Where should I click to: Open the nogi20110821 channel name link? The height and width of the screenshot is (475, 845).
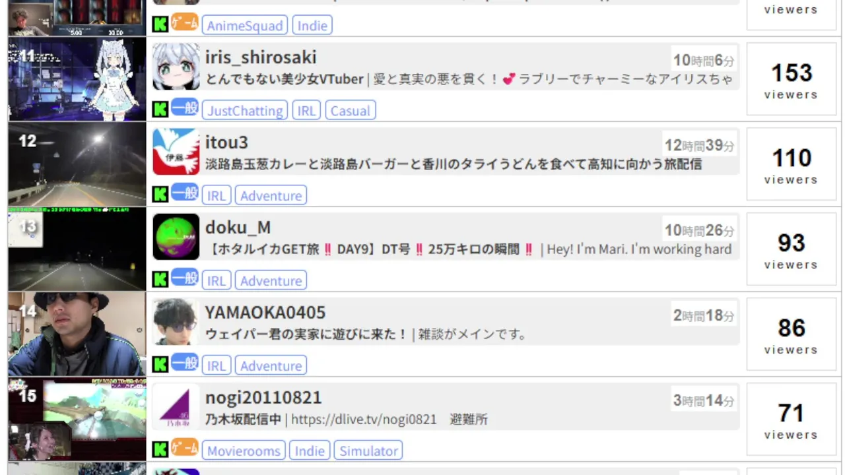coord(263,397)
